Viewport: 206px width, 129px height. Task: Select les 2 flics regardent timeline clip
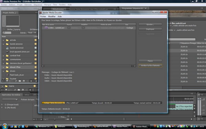[x=184, y=106]
